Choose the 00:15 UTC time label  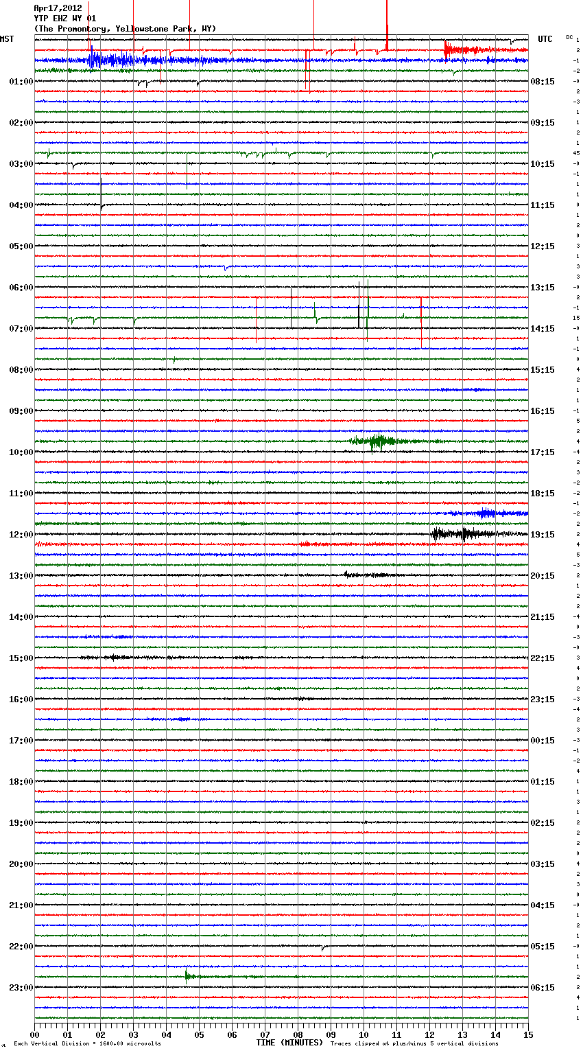[x=543, y=741]
